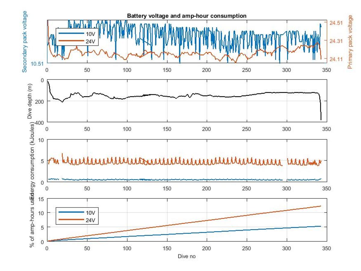The image size is (361, 271).
Task: Click the 200 x-tick under the battery voltage plot
Action: point(207,70)
